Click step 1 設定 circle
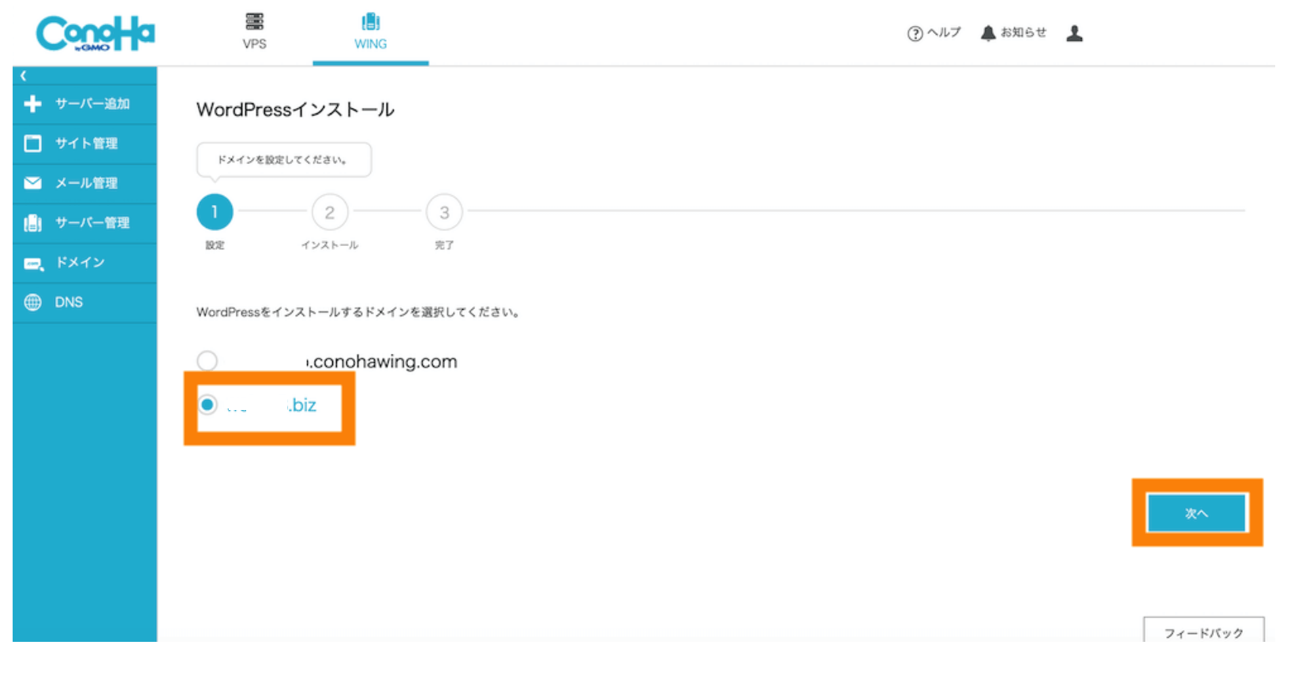 tap(215, 212)
